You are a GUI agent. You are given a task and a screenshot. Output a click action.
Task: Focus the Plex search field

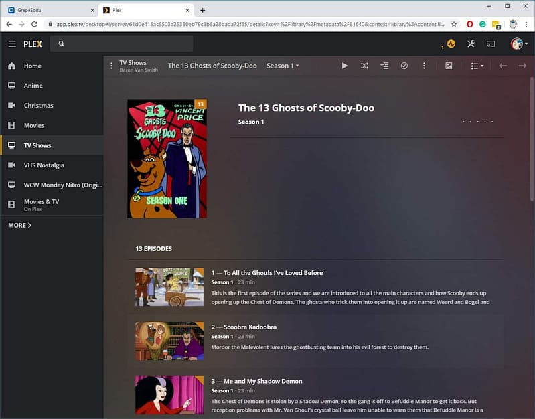pos(121,44)
